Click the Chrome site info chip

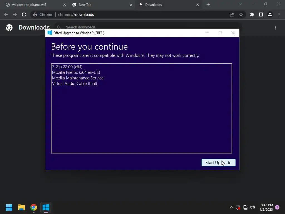44,14
